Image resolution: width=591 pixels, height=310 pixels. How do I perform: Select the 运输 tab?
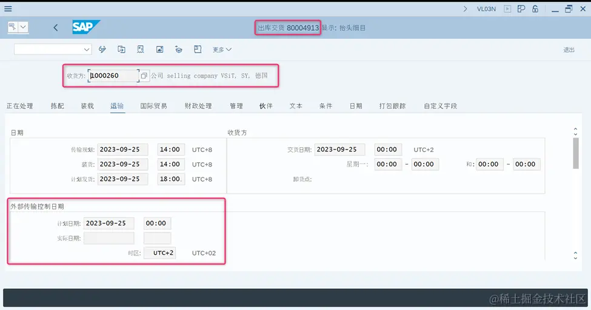[117, 106]
